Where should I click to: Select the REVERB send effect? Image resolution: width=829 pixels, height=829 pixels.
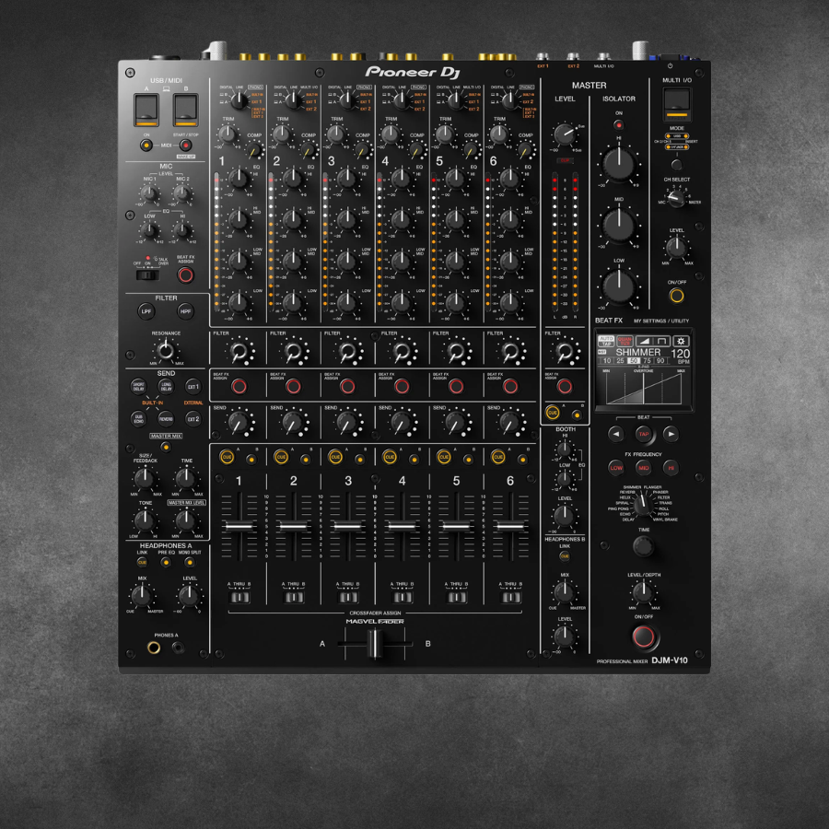pyautogui.click(x=166, y=419)
